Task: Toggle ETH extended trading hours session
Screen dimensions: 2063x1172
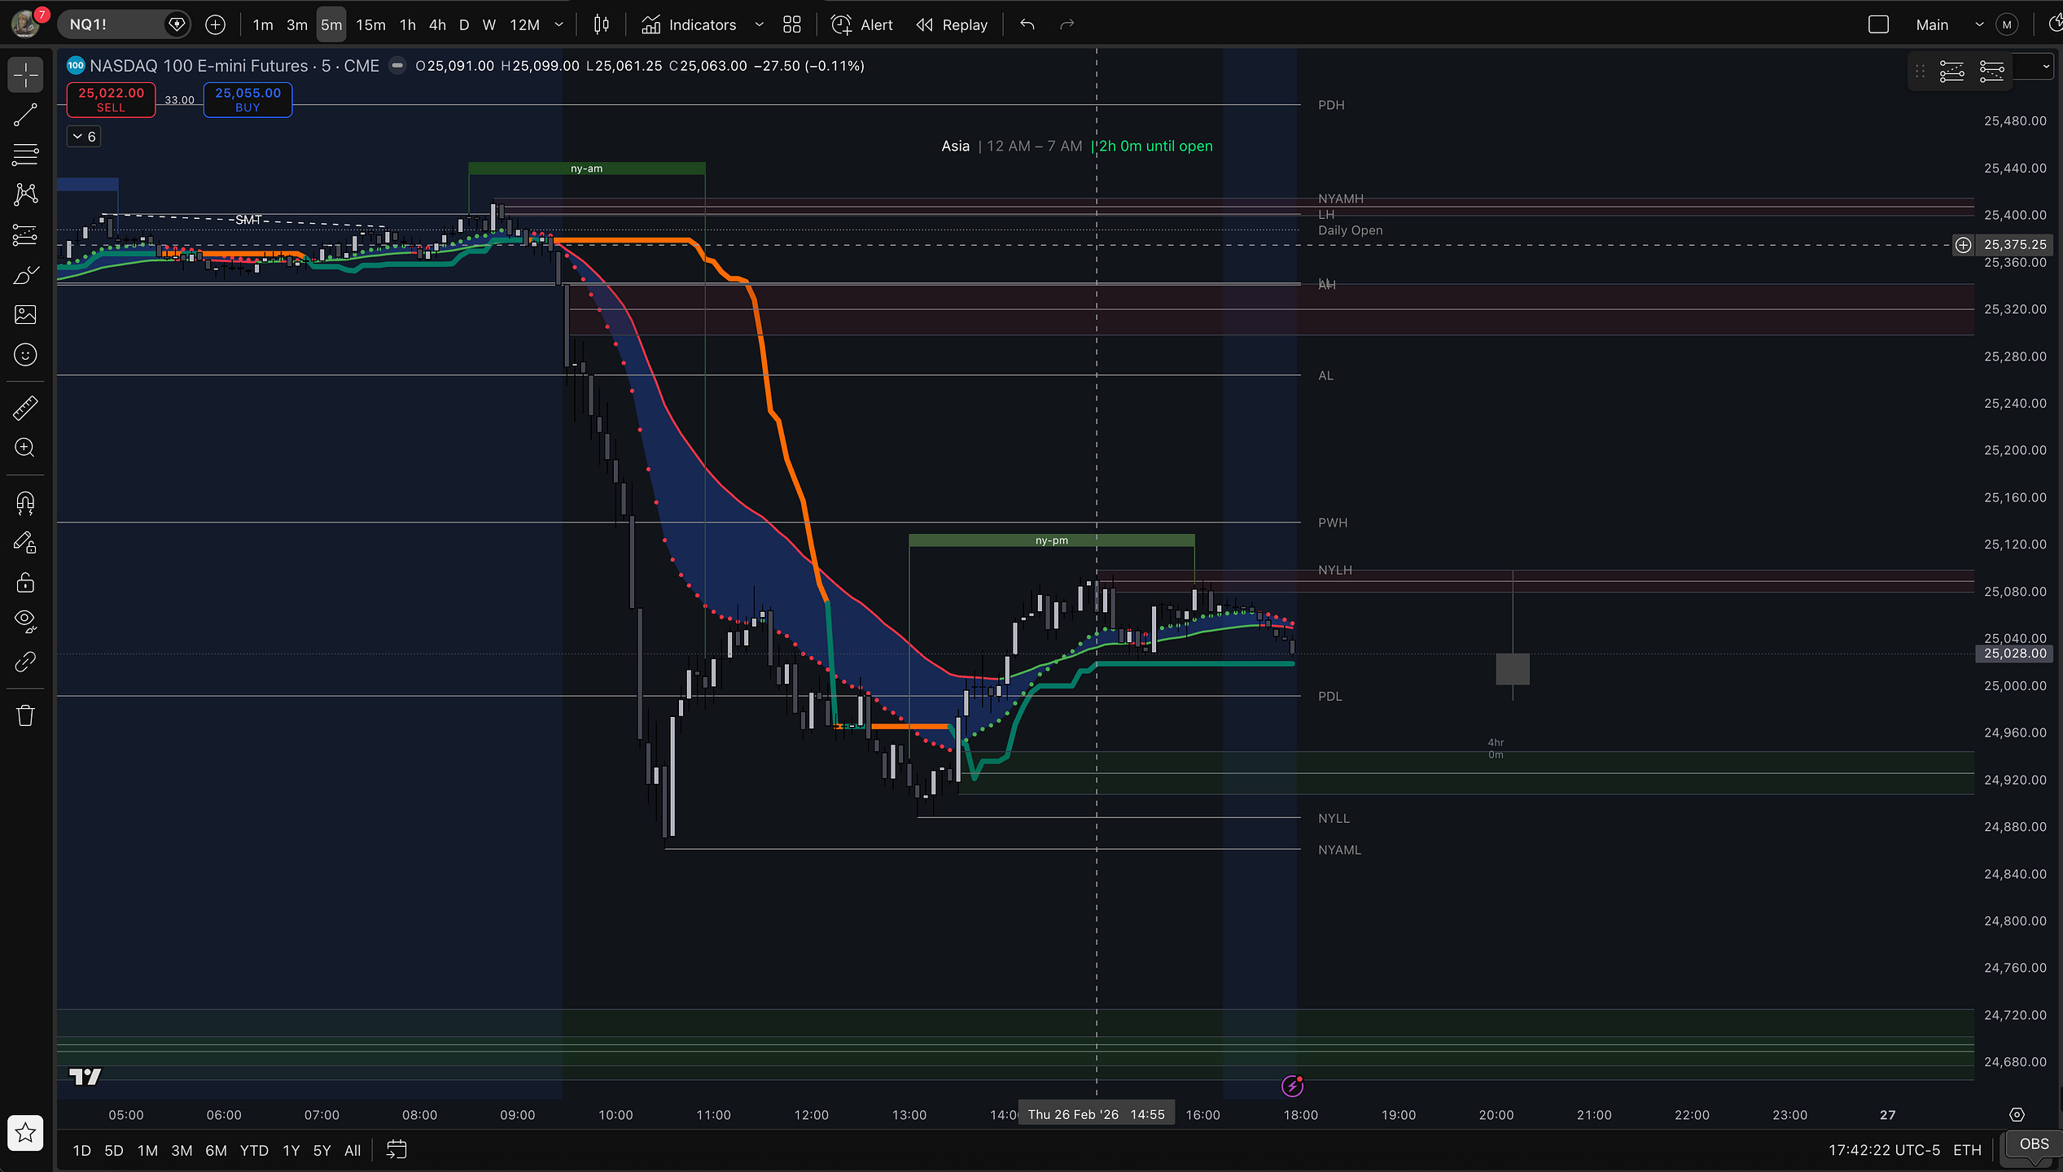Action: (1967, 1150)
